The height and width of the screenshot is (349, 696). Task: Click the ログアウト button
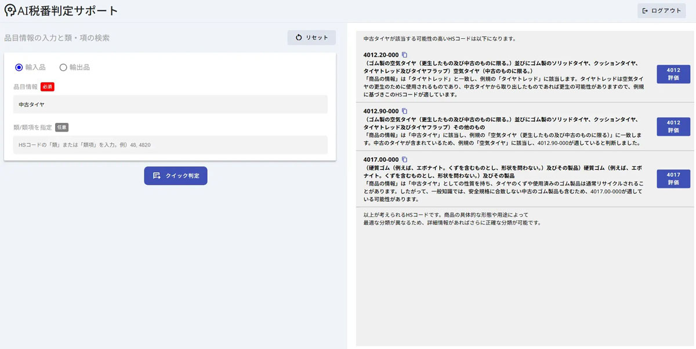pos(661,10)
